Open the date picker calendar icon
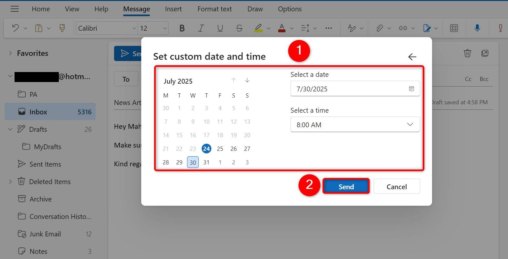 click(411, 88)
